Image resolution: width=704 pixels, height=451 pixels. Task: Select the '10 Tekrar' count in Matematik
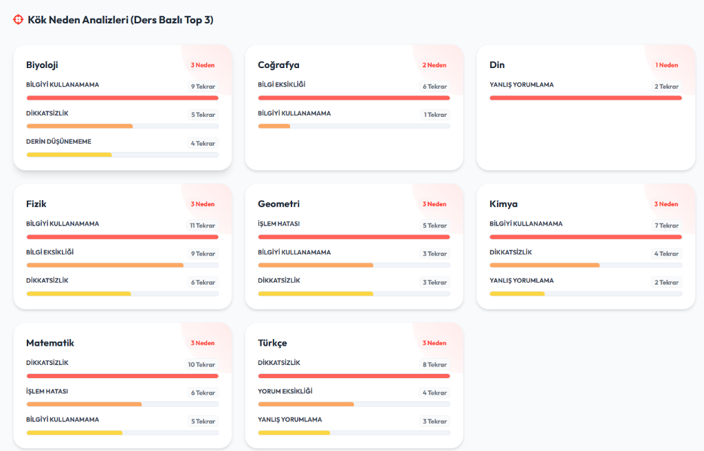pos(201,364)
